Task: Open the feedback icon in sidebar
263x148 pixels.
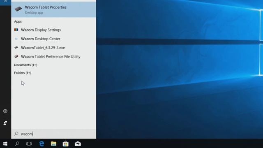Action: pos(5,123)
